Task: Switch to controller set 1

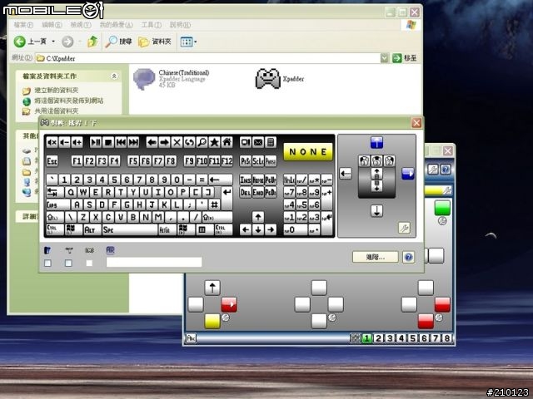Action: [x=366, y=338]
